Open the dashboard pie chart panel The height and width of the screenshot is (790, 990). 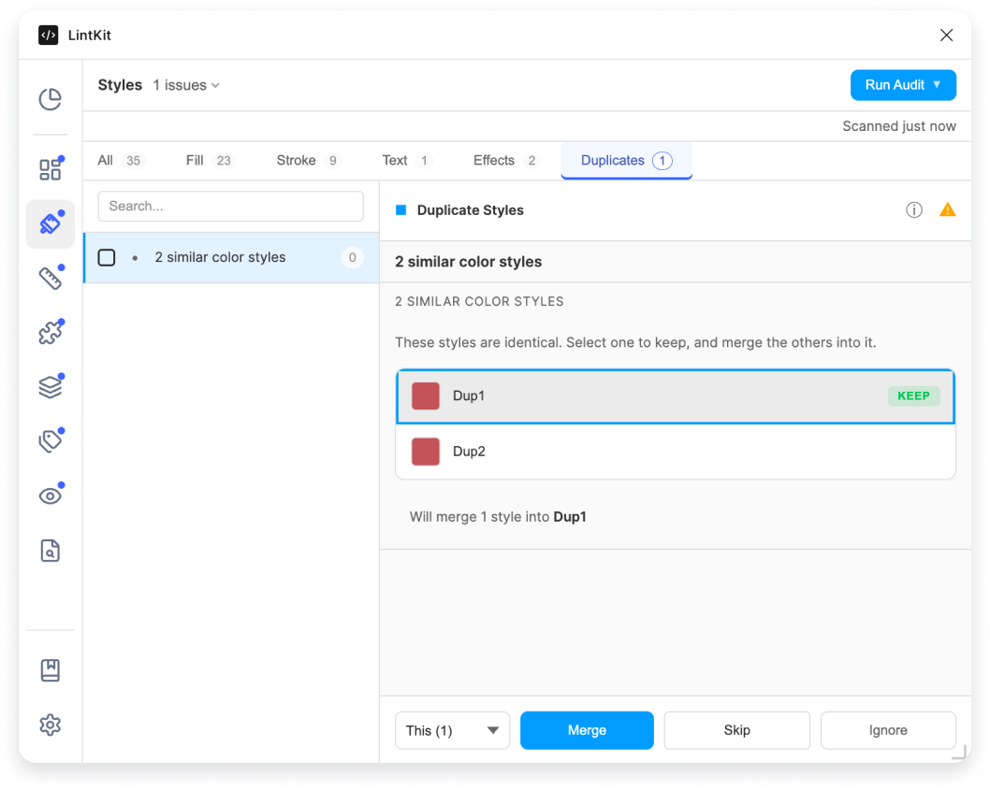pyautogui.click(x=51, y=97)
